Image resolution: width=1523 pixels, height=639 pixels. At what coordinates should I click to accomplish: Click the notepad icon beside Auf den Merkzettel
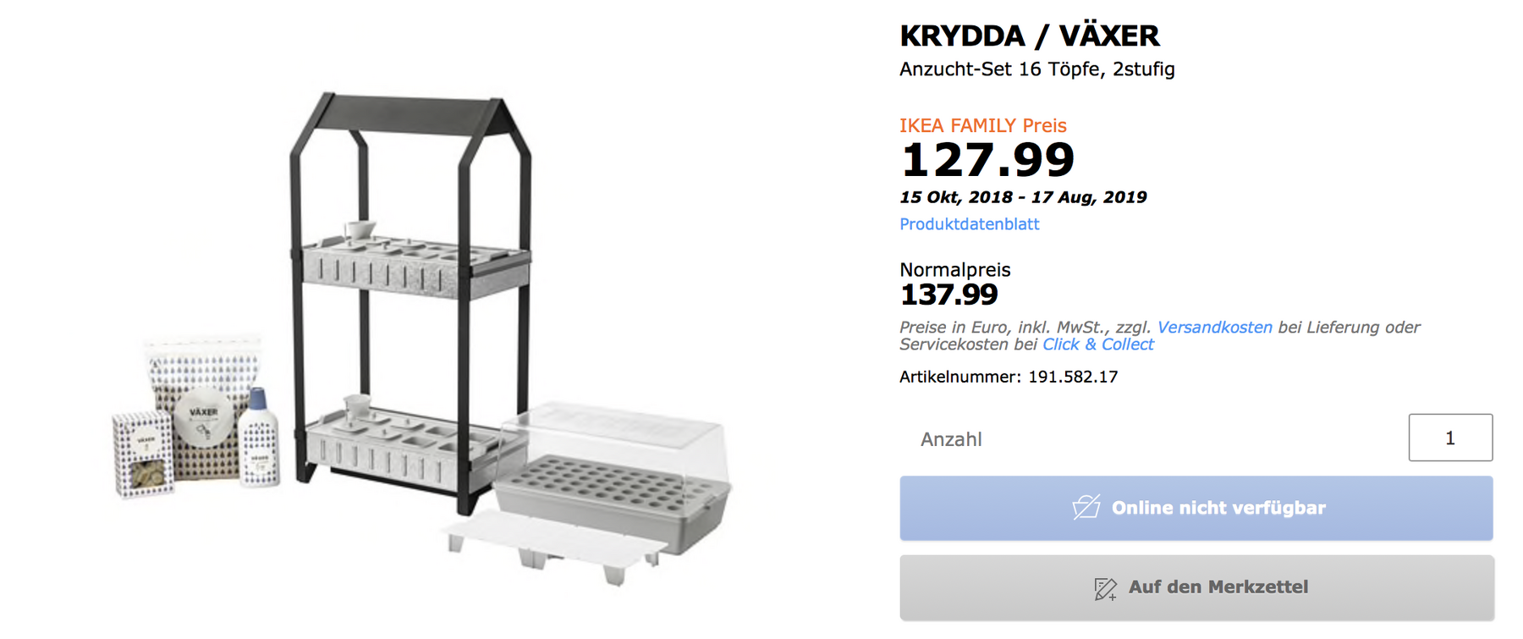1105,588
